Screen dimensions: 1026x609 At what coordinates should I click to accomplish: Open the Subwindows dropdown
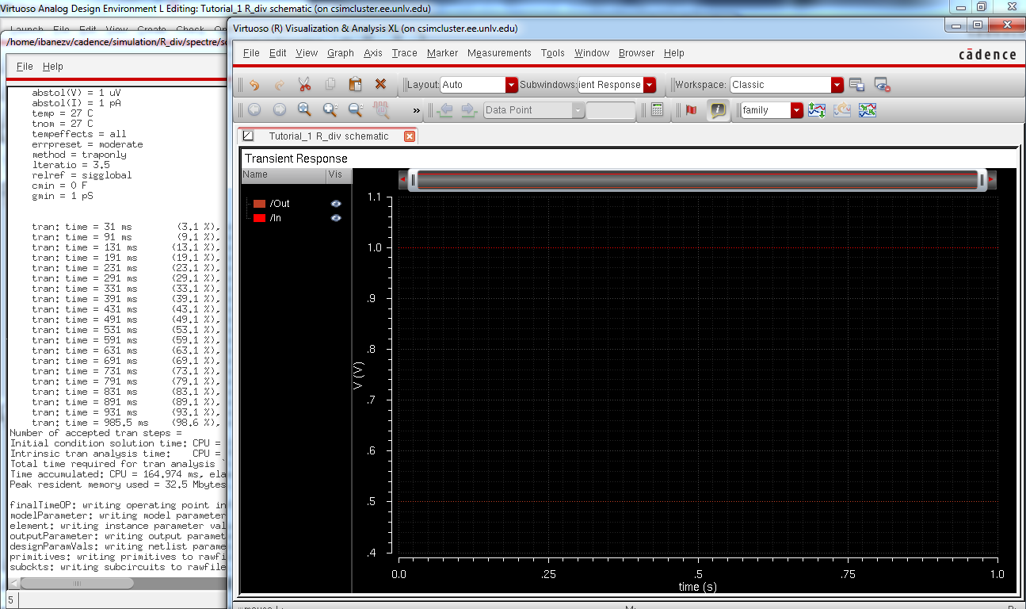(x=616, y=85)
